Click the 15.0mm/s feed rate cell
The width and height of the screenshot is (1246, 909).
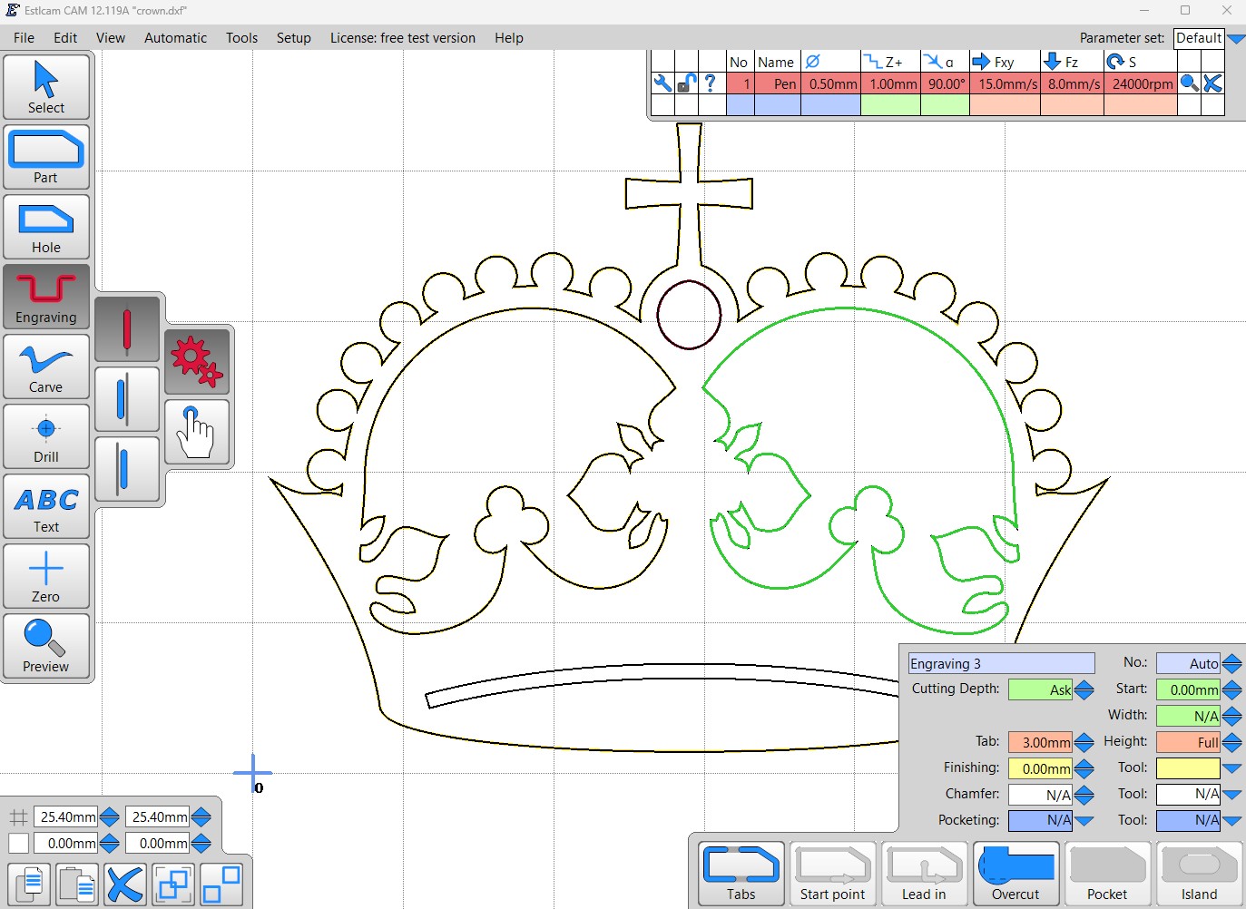(x=1005, y=83)
